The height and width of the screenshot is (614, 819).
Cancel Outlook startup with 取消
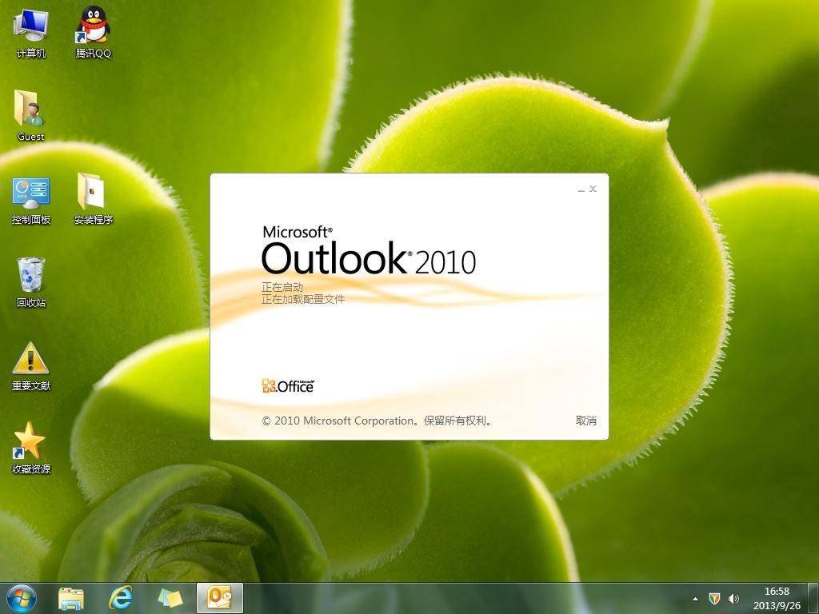[x=585, y=421]
